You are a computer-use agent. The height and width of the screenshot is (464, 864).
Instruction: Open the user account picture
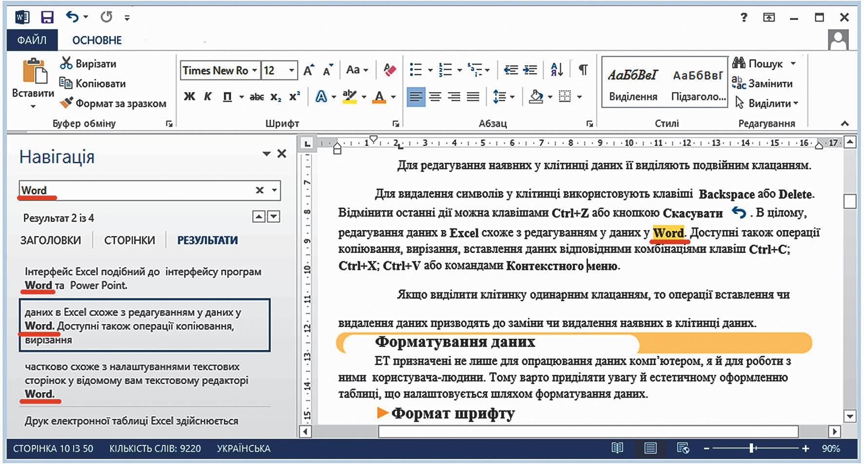[838, 40]
